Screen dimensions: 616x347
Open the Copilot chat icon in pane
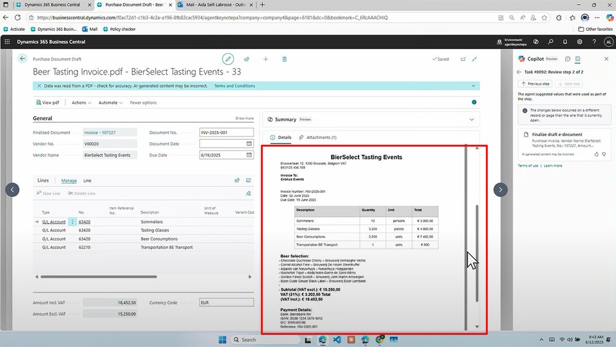568,59
